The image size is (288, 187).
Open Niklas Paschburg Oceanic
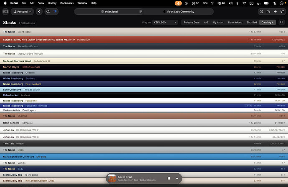(144, 73)
